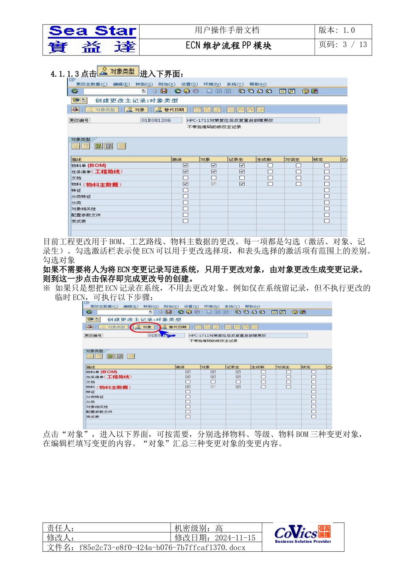Open command field history dropdown in first SAP screenshot

[143, 91]
